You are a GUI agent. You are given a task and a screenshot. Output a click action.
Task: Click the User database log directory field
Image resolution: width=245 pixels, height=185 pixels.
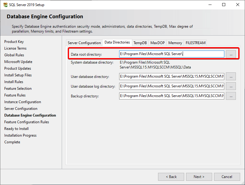(x=171, y=86)
